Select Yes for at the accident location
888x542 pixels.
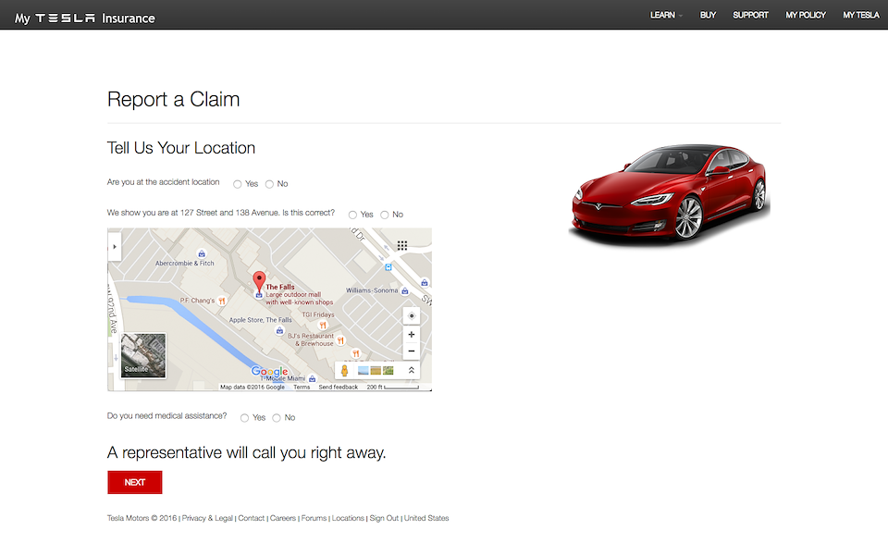(238, 184)
